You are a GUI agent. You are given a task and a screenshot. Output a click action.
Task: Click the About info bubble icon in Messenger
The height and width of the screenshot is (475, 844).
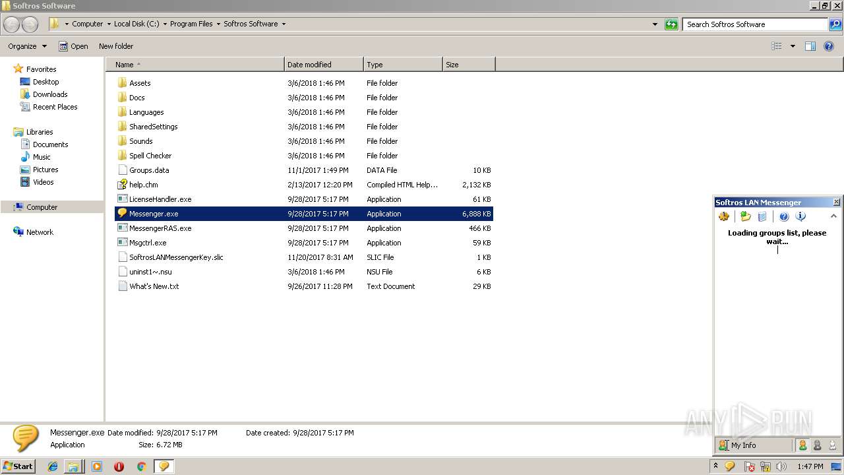[x=800, y=216]
